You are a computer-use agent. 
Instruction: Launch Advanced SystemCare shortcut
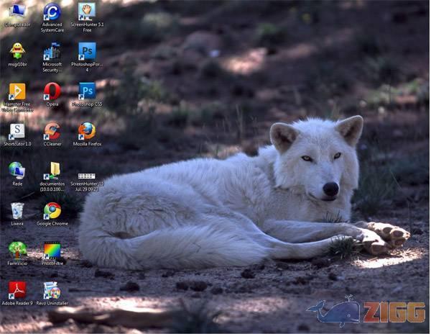[x=52, y=12]
